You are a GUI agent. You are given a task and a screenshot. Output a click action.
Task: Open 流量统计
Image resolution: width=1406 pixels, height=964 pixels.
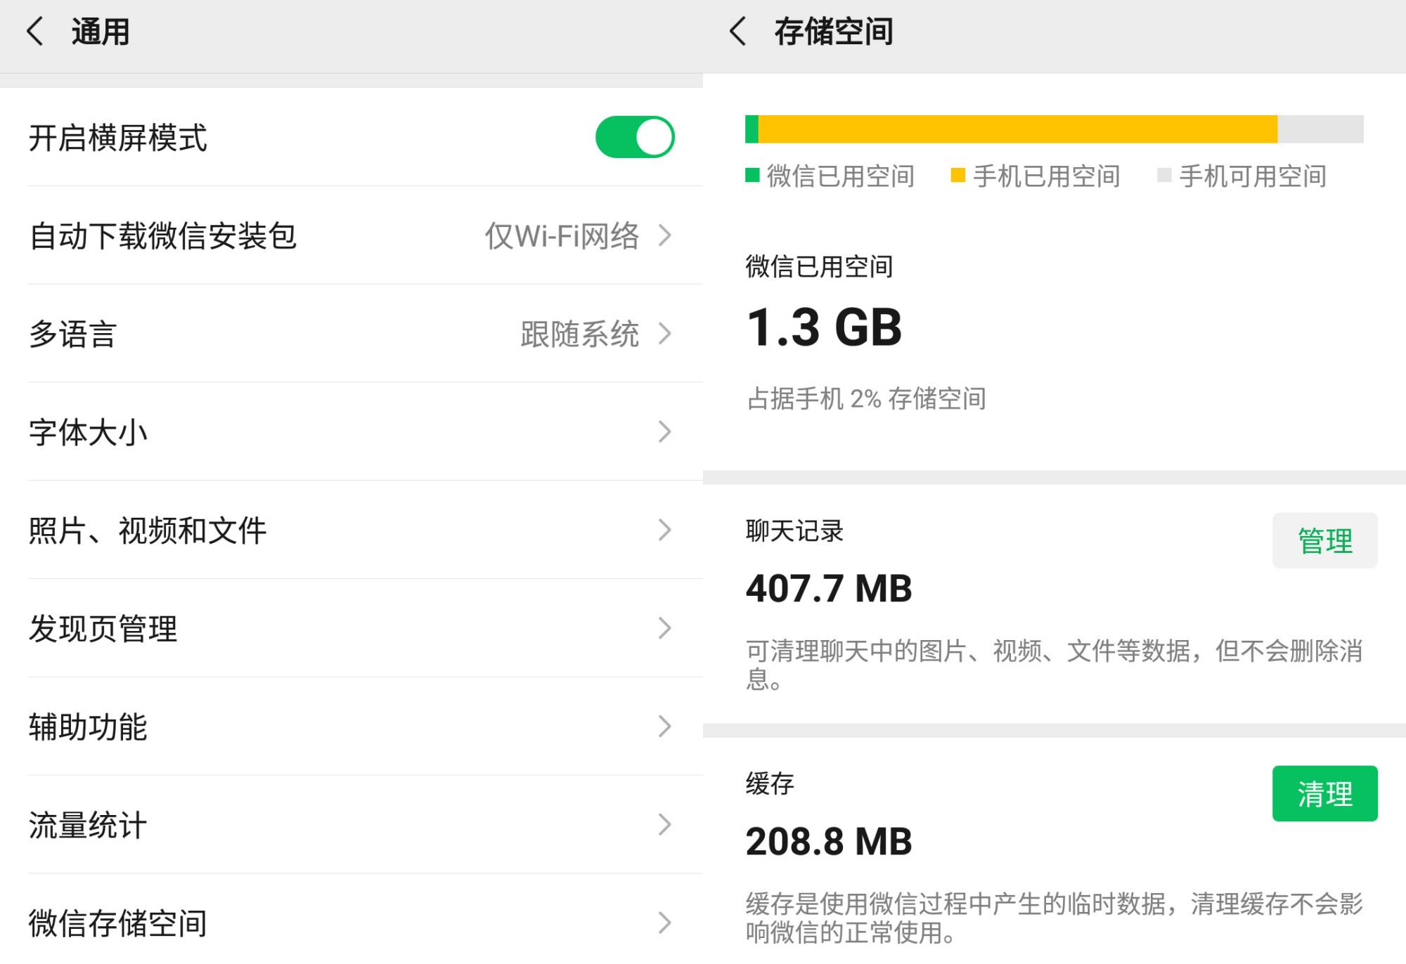click(x=351, y=826)
